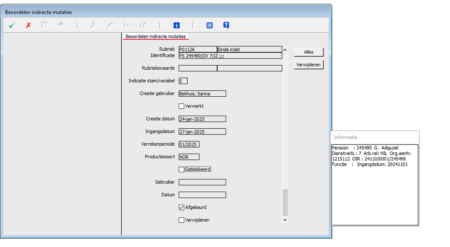Image resolution: width=450 pixels, height=247 pixels.
Task: Tick the Verwerkt checkbox
Action: tap(182, 106)
